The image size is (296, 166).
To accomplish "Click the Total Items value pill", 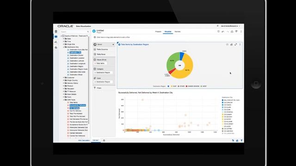I will (x=100, y=64).
